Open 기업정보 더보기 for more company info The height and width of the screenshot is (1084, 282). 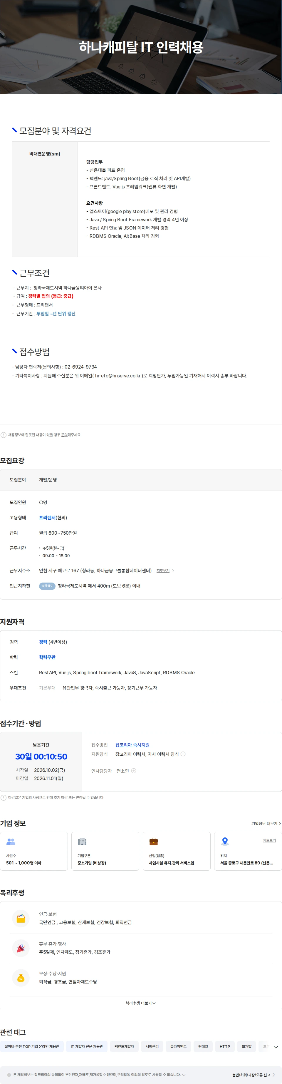(x=266, y=824)
